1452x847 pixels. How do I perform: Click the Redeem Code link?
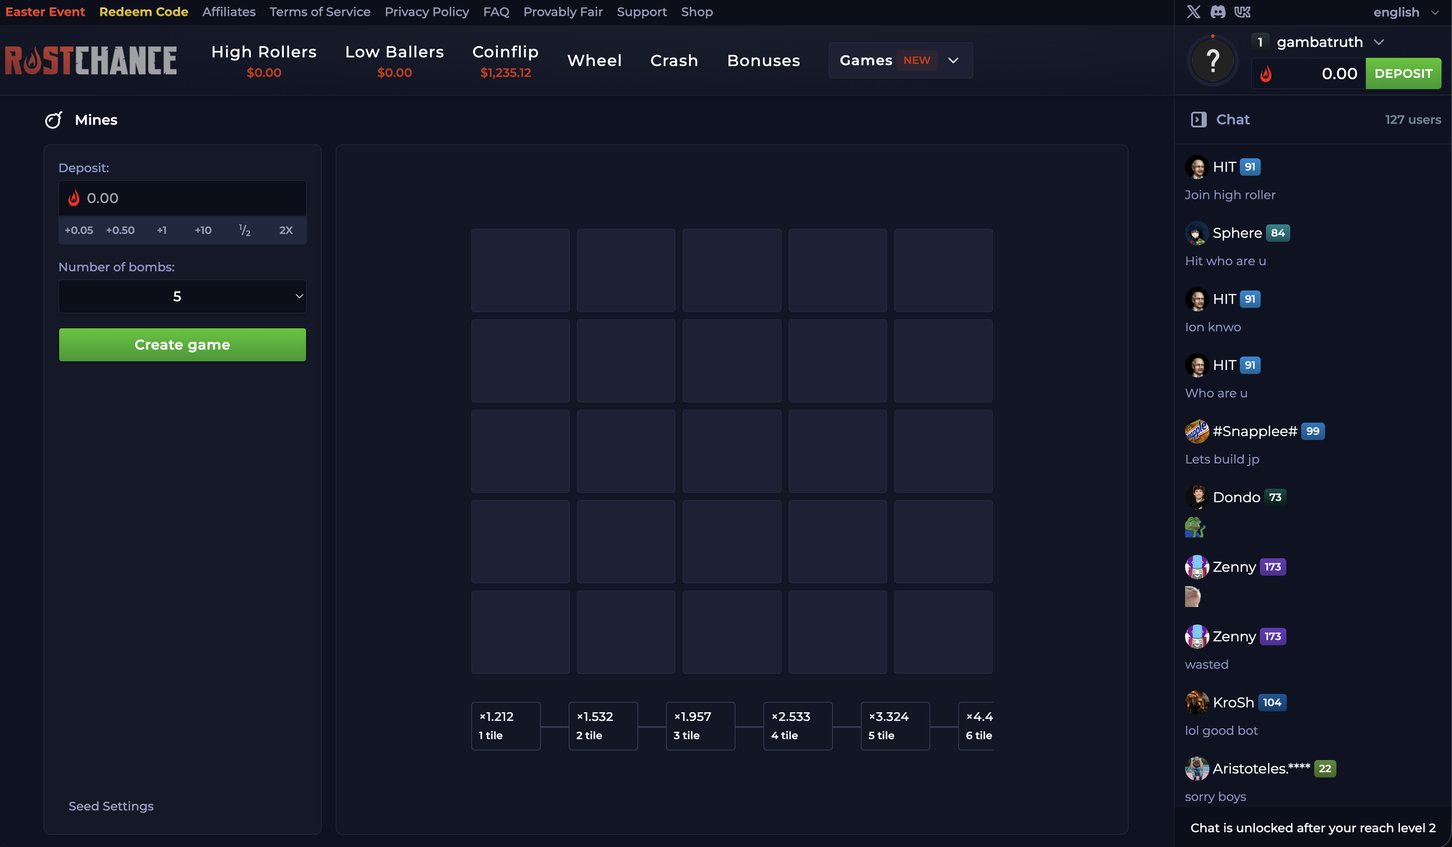click(143, 12)
